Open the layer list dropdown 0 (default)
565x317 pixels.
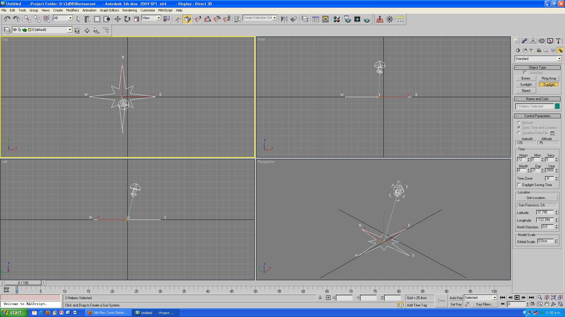coord(70,30)
